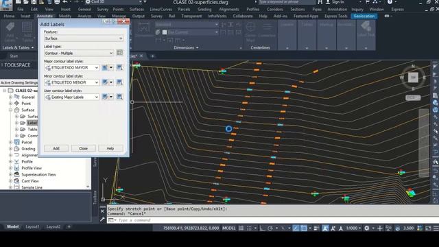This screenshot has width=439, height=247.
Task: Open the Existing Major Labels dropdown
Action: [x=71, y=97]
